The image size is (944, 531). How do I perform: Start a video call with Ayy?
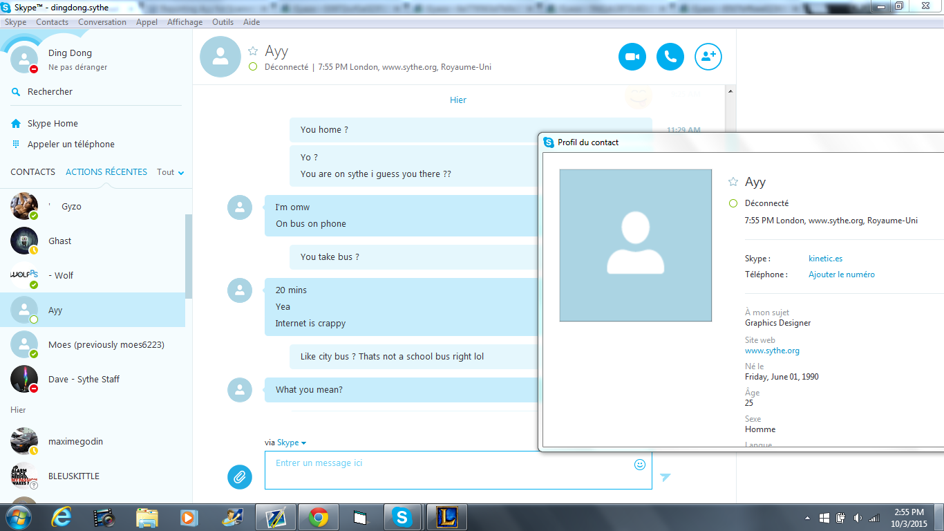pyautogui.click(x=632, y=57)
